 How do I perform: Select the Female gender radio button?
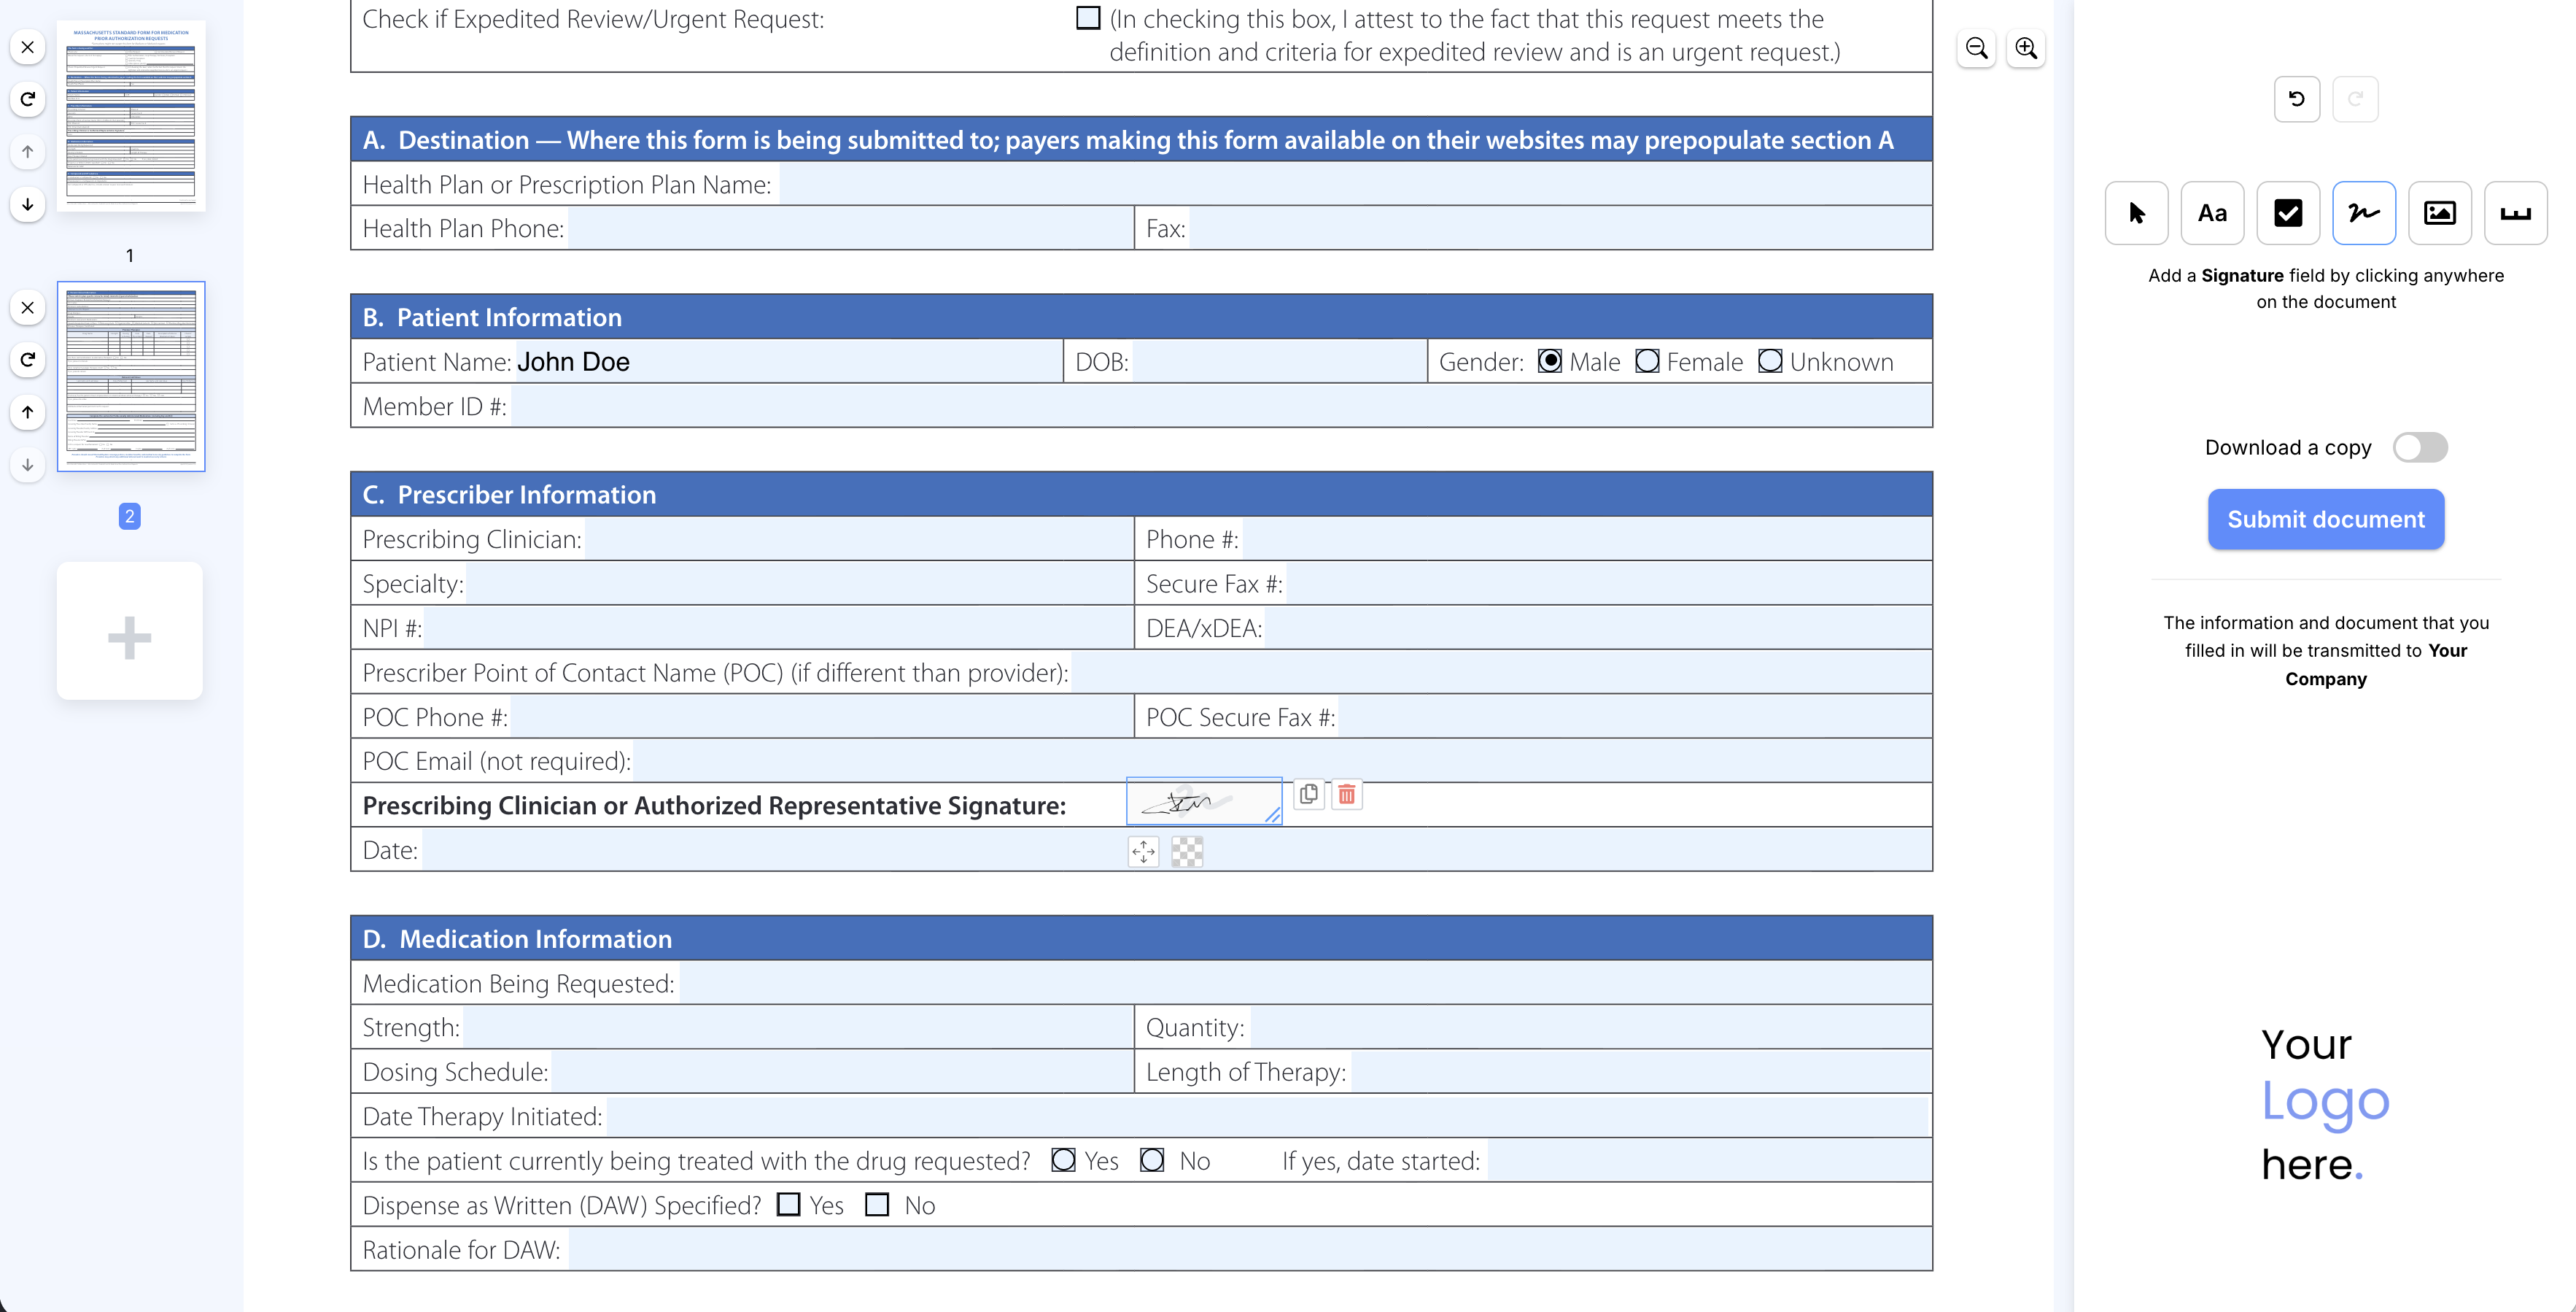pyautogui.click(x=1647, y=361)
